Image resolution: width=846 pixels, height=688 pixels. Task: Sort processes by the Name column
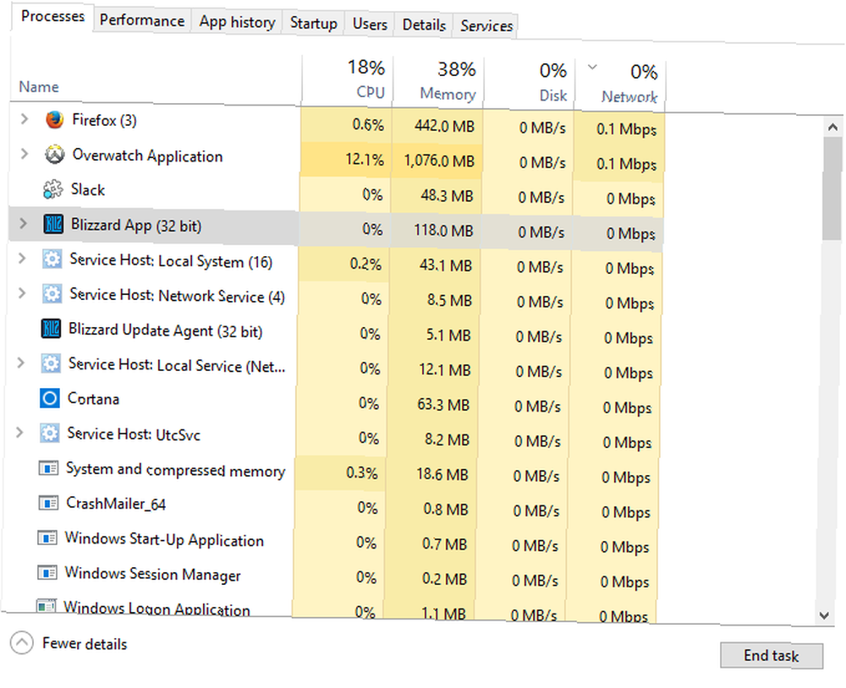pos(39,87)
